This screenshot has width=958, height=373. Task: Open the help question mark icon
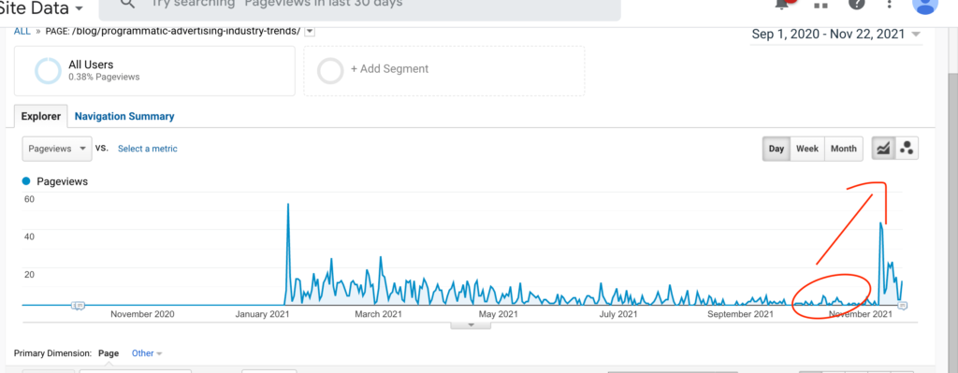click(857, 4)
